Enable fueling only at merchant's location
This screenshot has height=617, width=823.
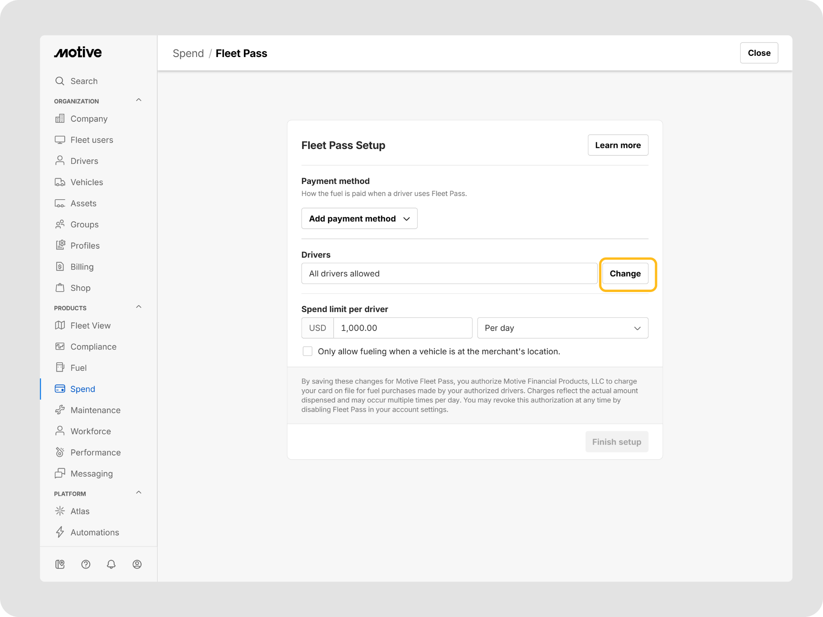(x=307, y=351)
